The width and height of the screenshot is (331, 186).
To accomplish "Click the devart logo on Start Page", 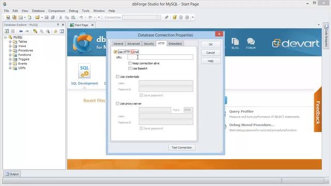I will [x=296, y=43].
